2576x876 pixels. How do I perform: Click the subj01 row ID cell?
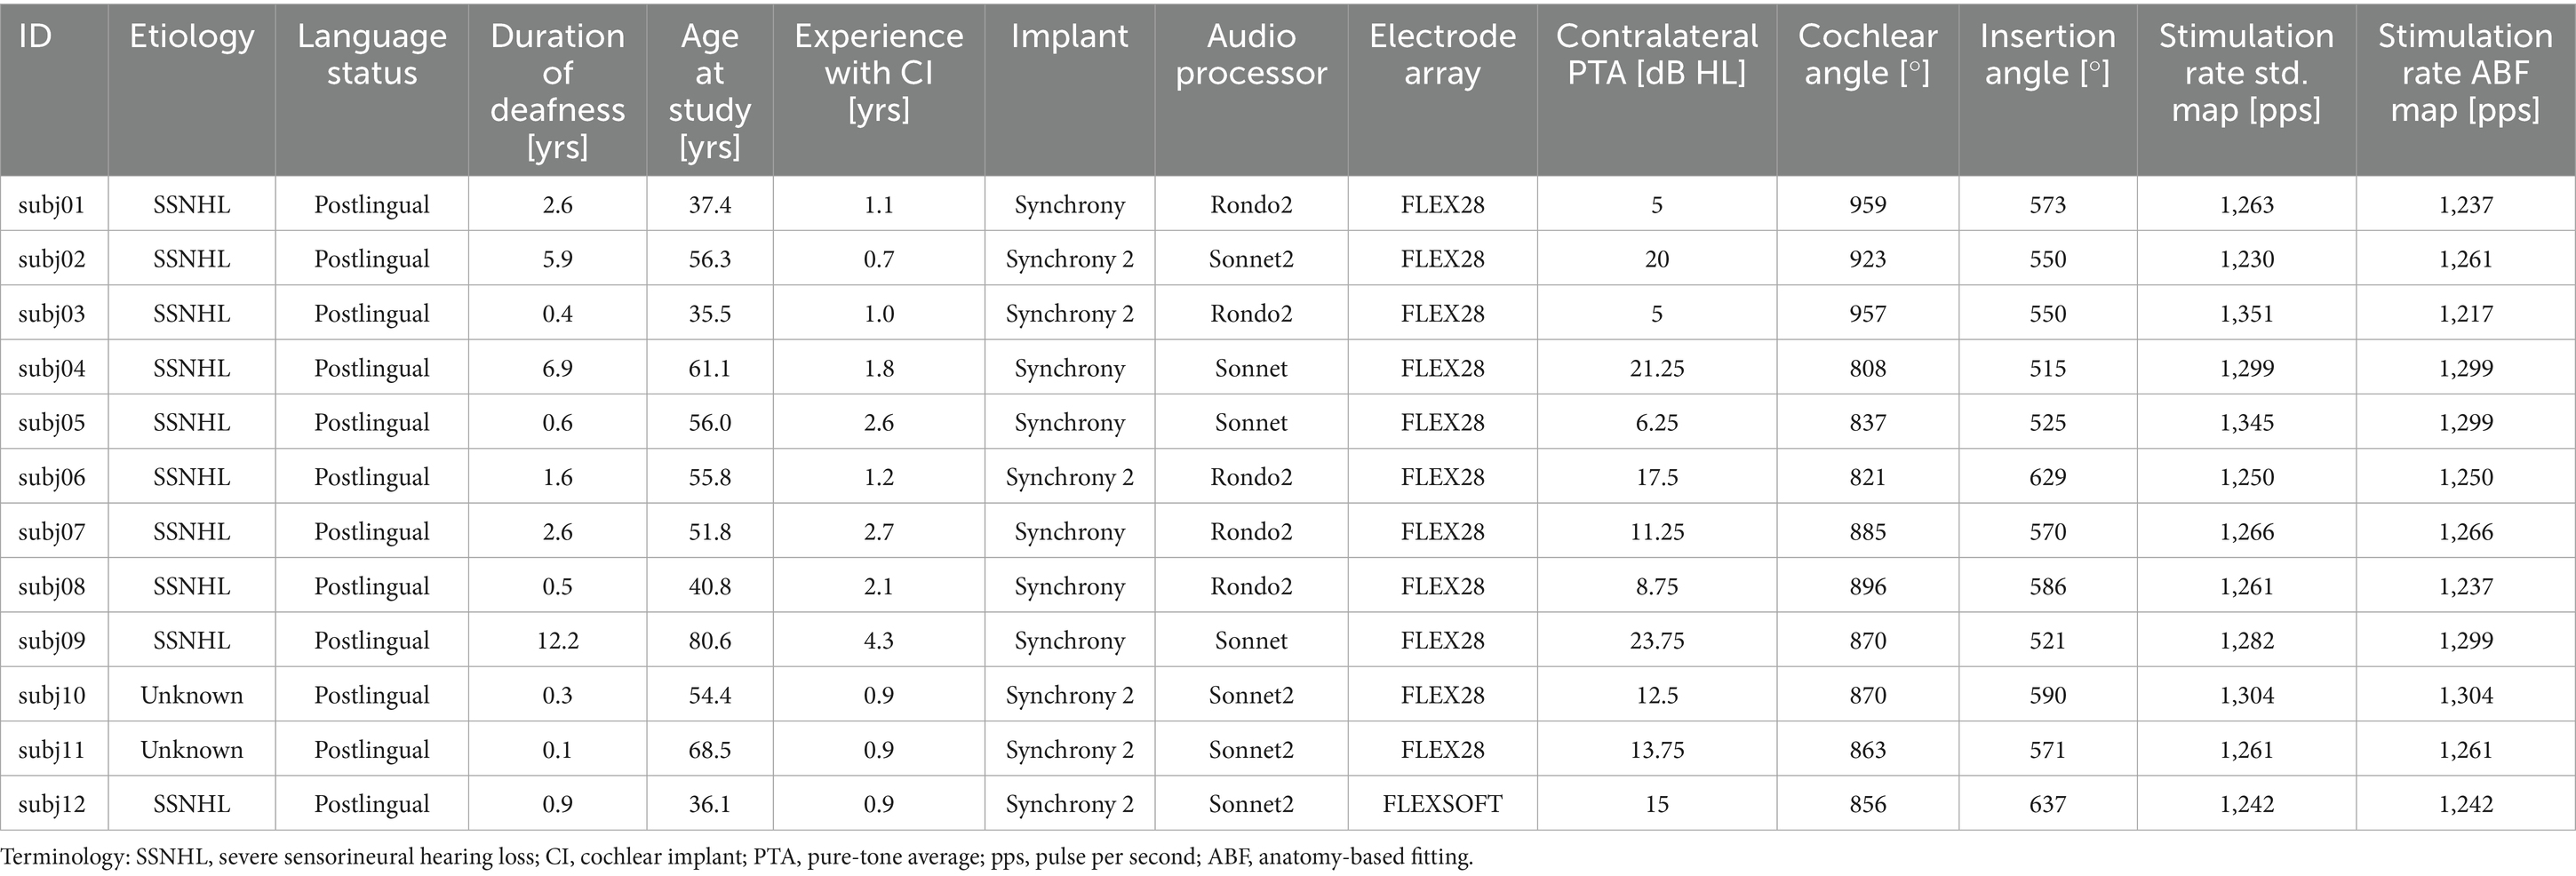52,205
